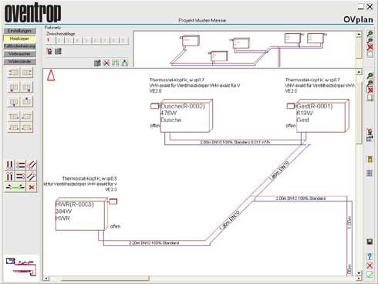
Task: Select diagonal pipe tool with upper ring
Action: point(32,177)
